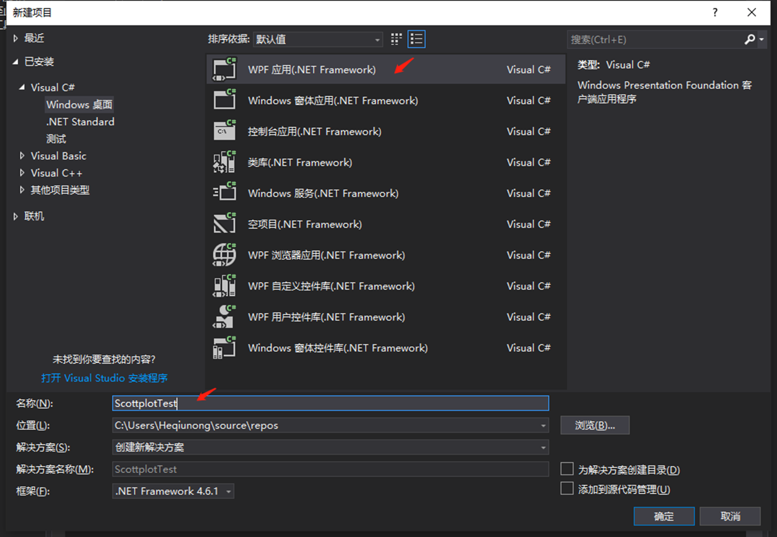Select WPF 自定义控件库(.NET Framework) template
Image resolution: width=777 pixels, height=537 pixels.
click(386, 286)
